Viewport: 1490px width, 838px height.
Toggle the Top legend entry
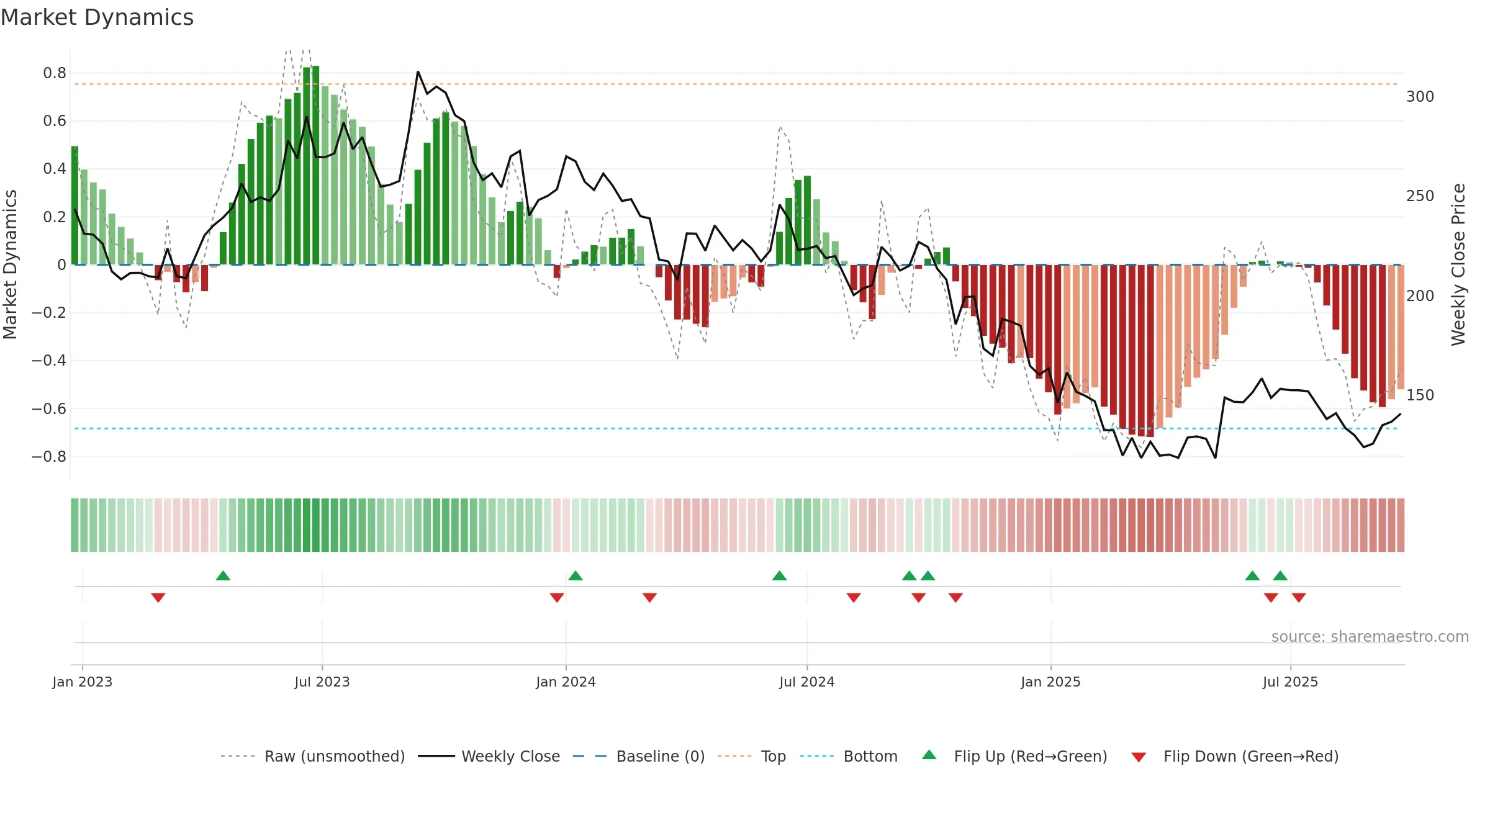[x=752, y=757]
